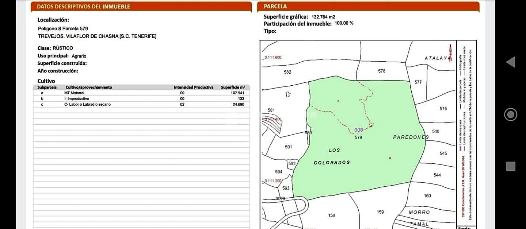The width and height of the screenshot is (526, 229).
Task: Click the red point marker below PAREDONES
Action: [x=390, y=158]
